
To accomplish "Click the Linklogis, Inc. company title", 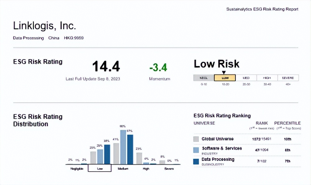I will [44, 26].
